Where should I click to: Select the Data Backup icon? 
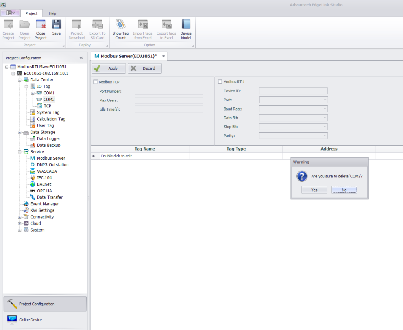[33, 145]
